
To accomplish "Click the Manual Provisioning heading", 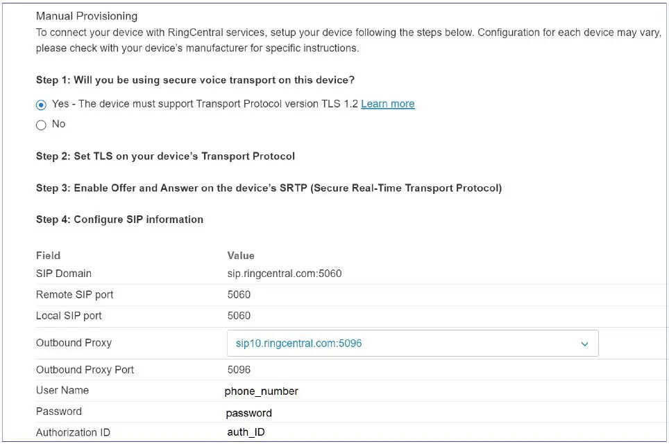I will [87, 15].
